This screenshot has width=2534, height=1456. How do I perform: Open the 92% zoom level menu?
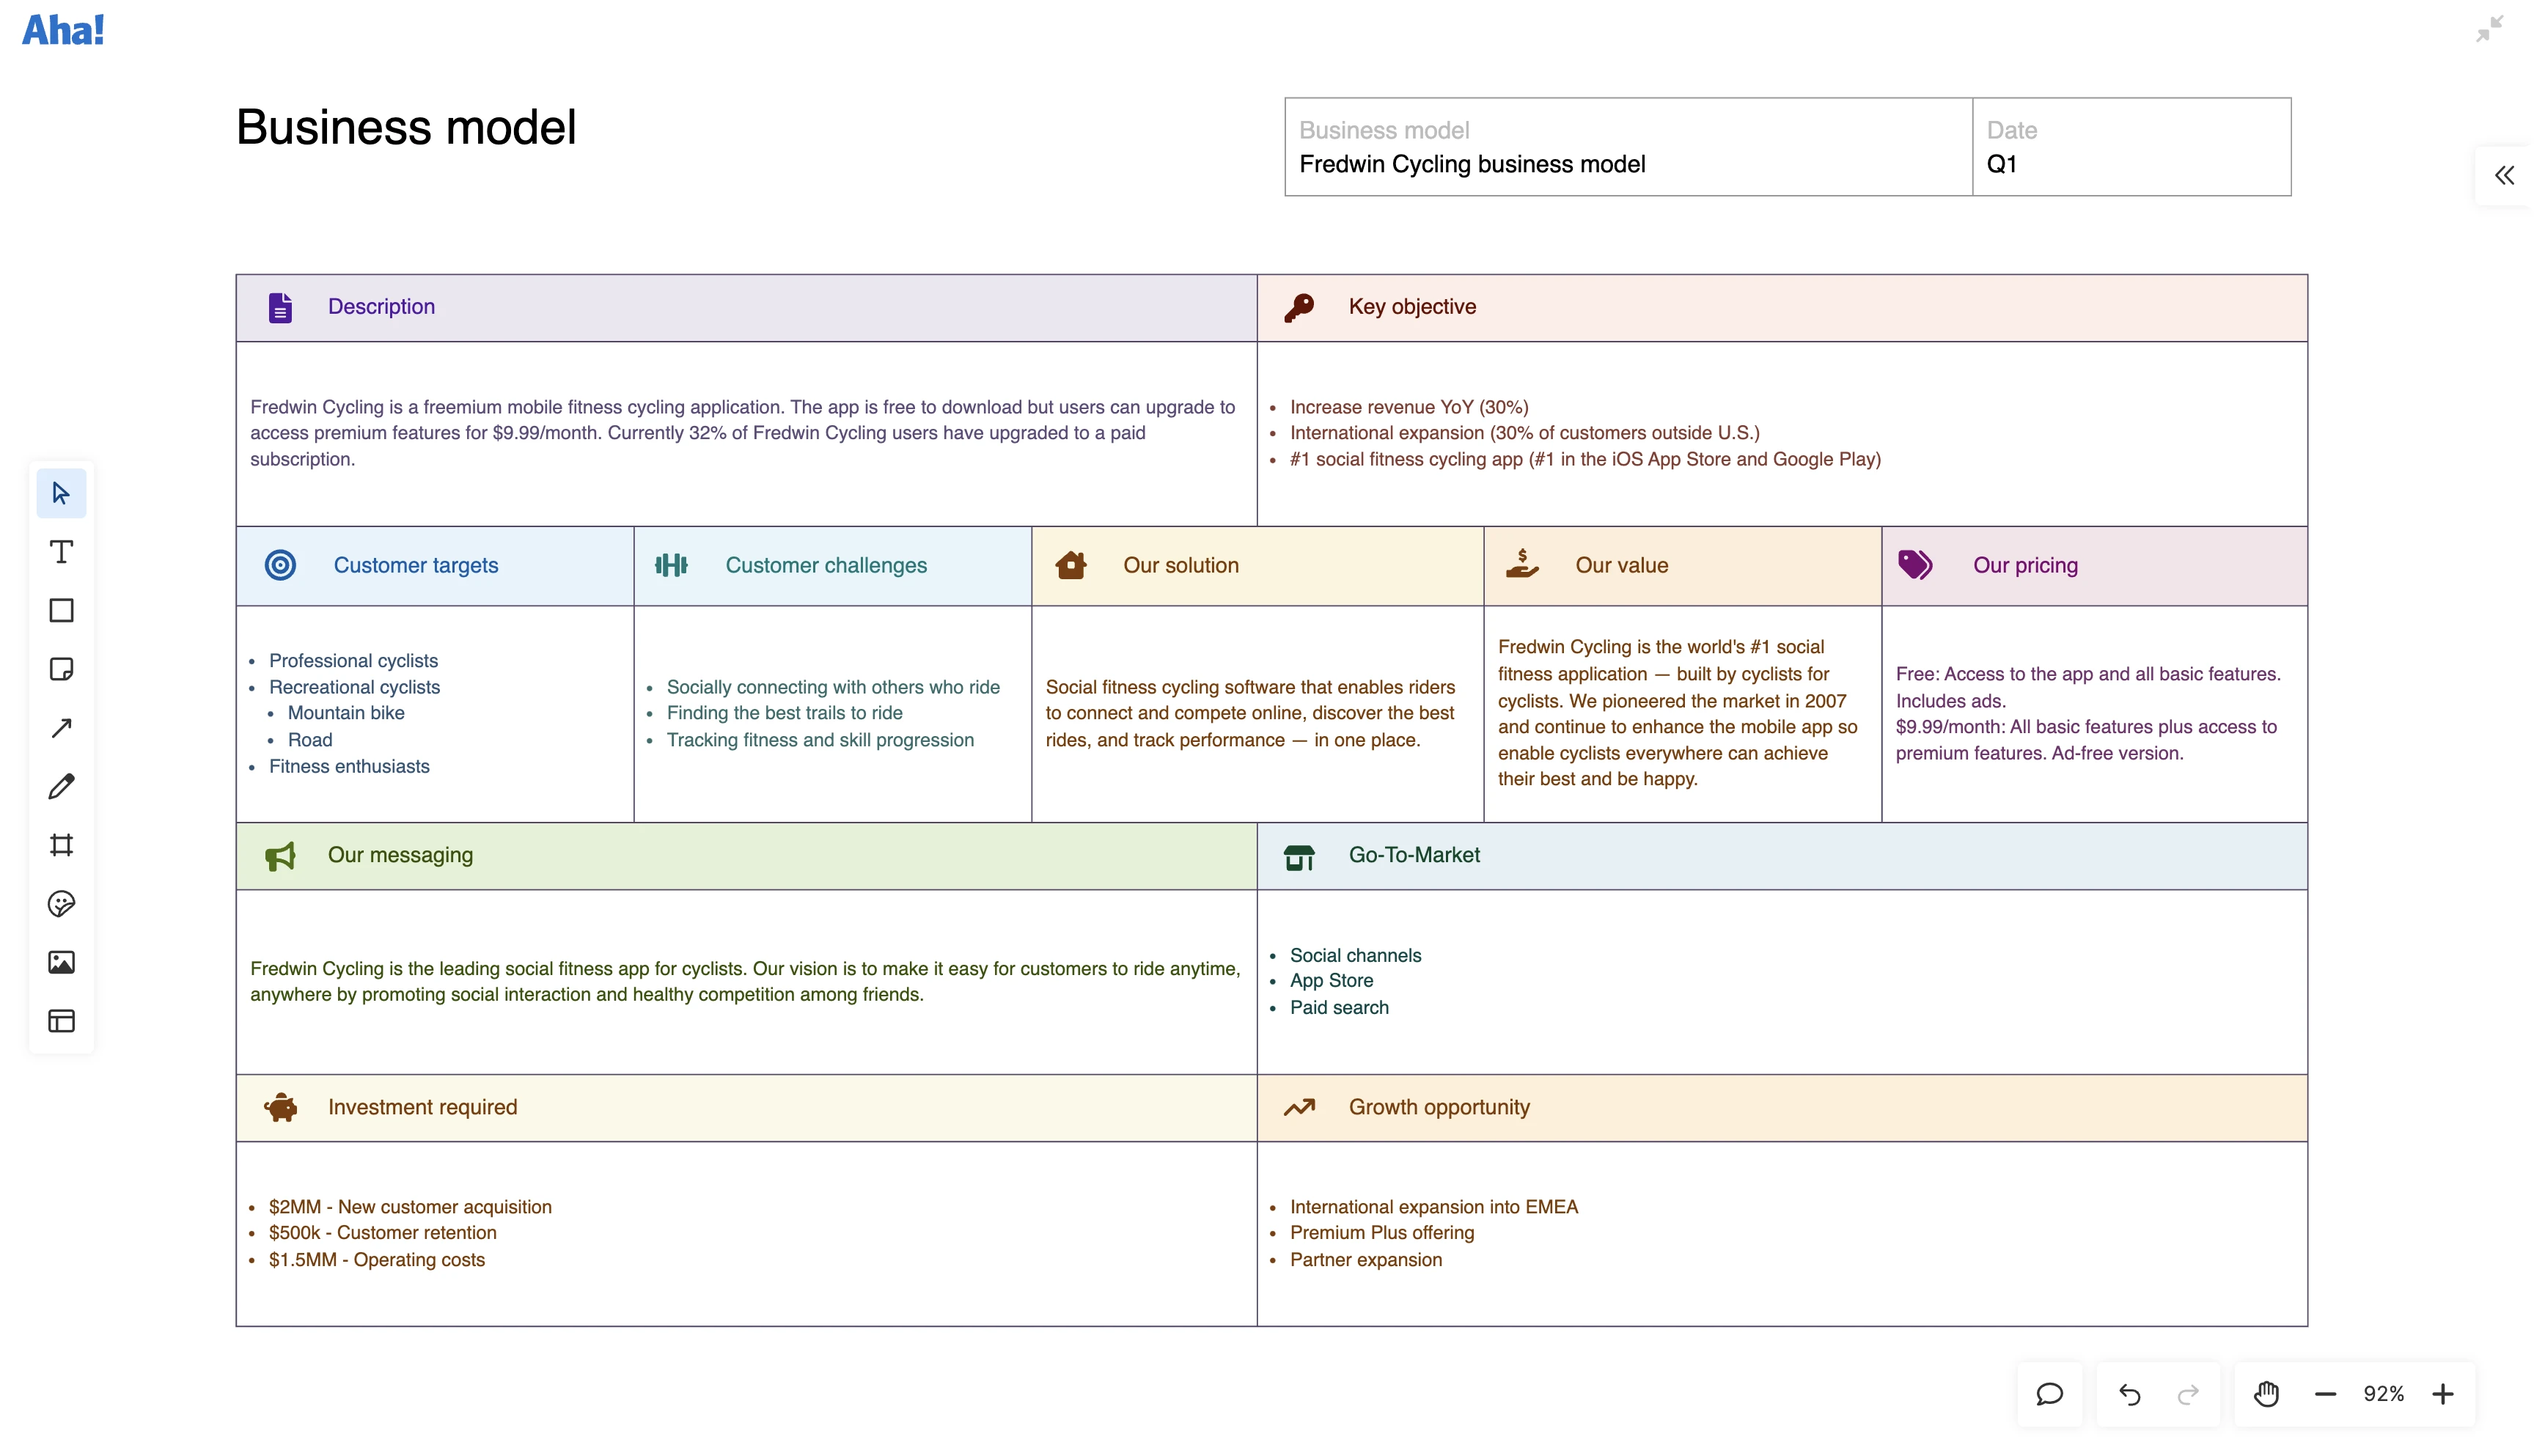(x=2383, y=1394)
